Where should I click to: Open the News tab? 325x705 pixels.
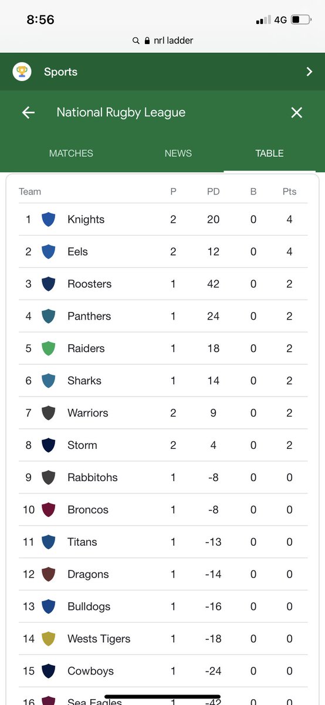[178, 153]
